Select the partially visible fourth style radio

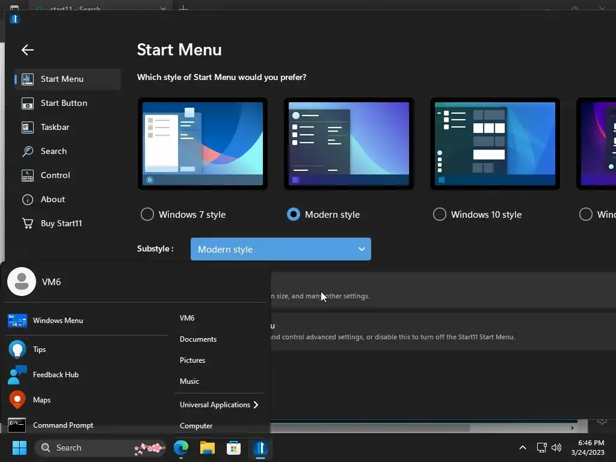(586, 214)
